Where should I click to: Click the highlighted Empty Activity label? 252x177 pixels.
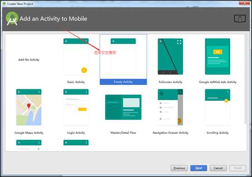(x=123, y=82)
